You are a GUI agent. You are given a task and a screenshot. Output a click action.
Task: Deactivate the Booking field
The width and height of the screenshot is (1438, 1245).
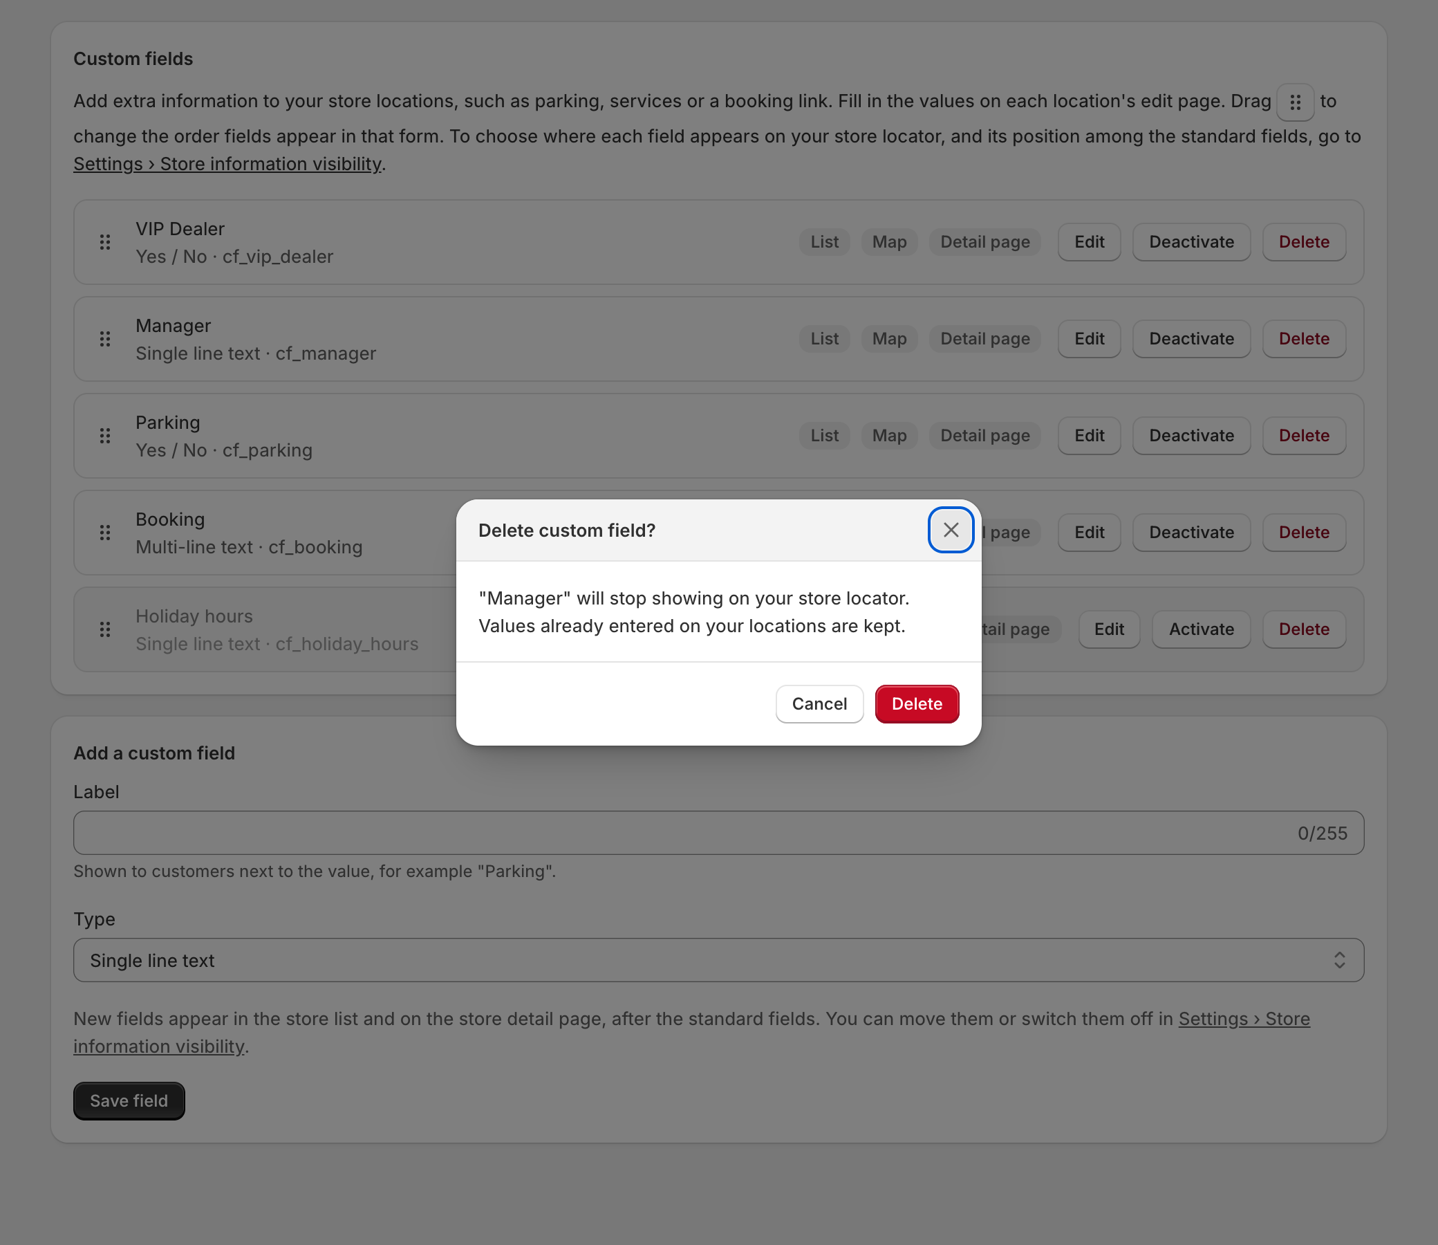(1191, 533)
